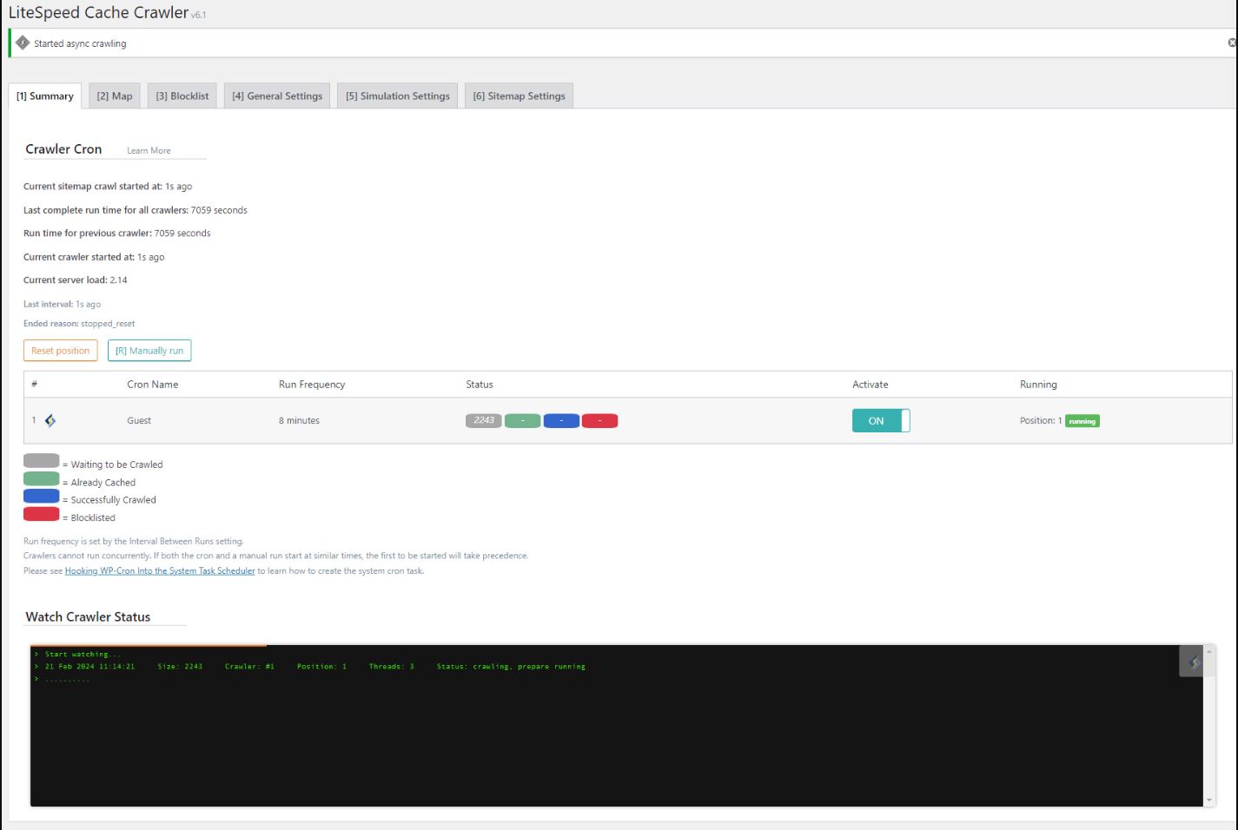Click the red Blocklisted legend swatch
This screenshot has height=830, width=1238.
42,514
